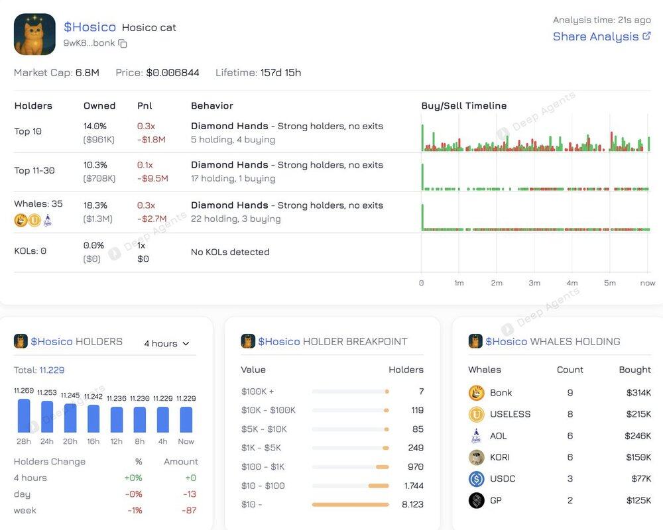Click the Top 10 holders row label
This screenshot has width=663, height=530.
pos(28,131)
